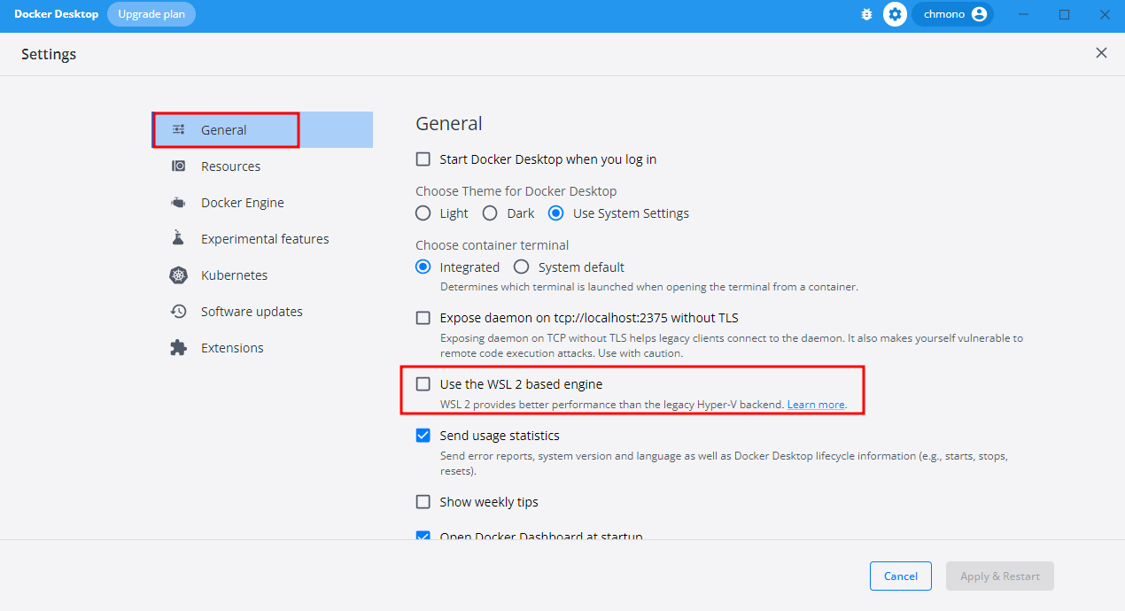Click the Experimental features flask icon

point(179,238)
